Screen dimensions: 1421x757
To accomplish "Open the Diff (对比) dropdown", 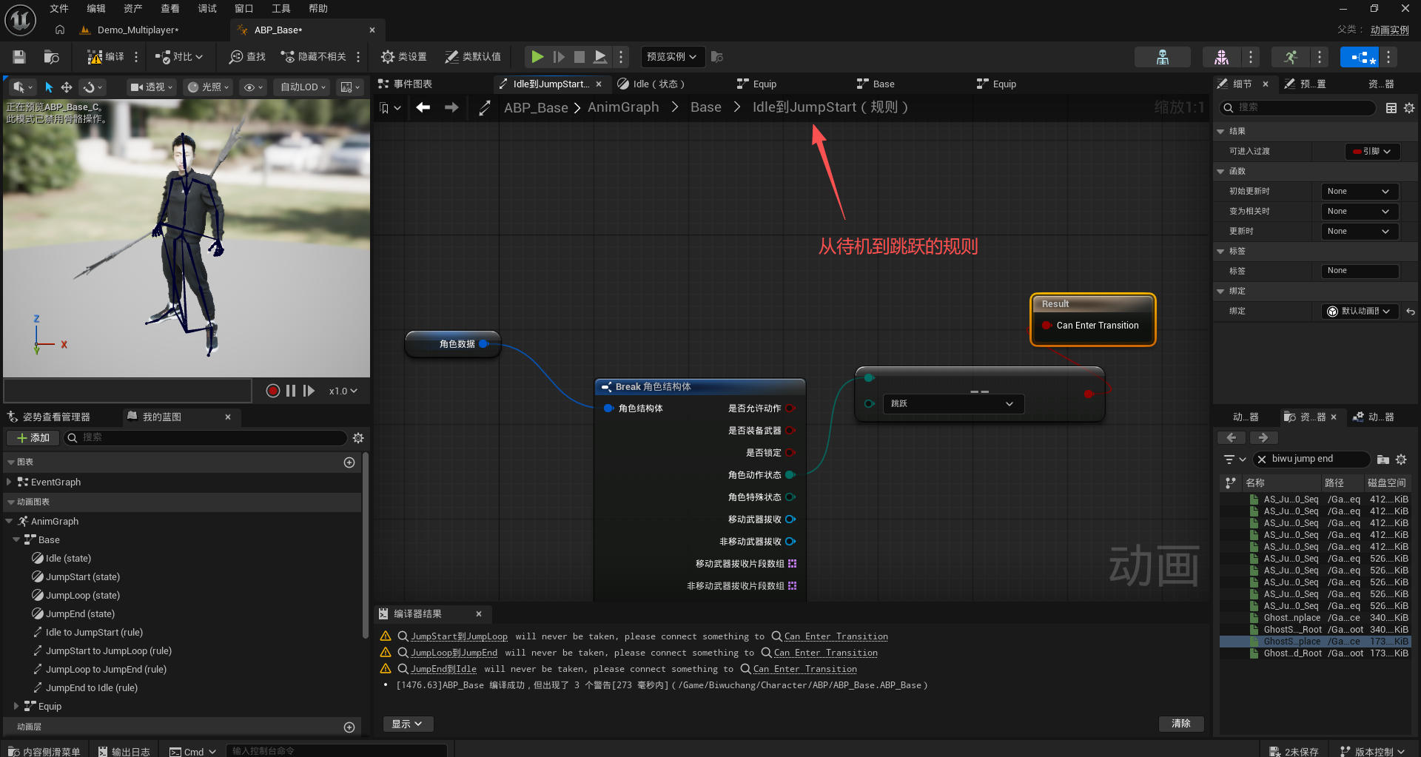I will [178, 57].
